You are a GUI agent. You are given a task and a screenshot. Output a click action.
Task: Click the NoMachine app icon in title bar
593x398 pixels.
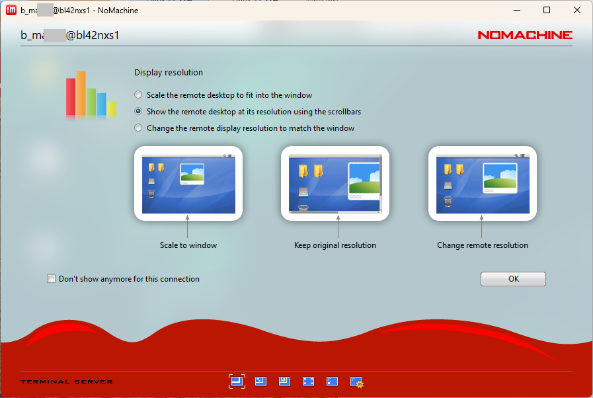(x=11, y=10)
